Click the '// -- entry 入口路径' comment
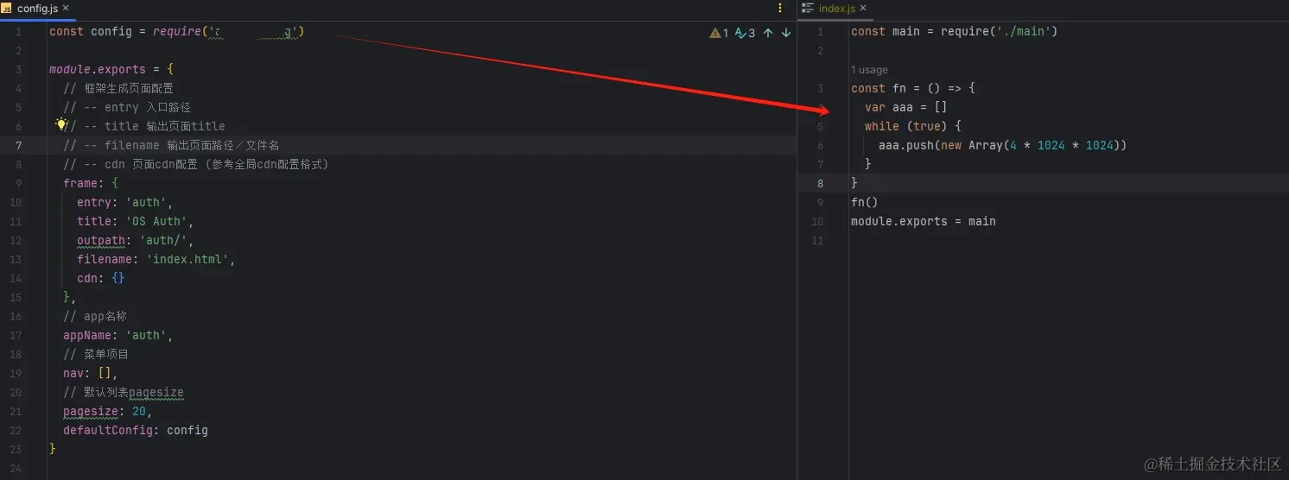The height and width of the screenshot is (480, 1289). click(127, 107)
